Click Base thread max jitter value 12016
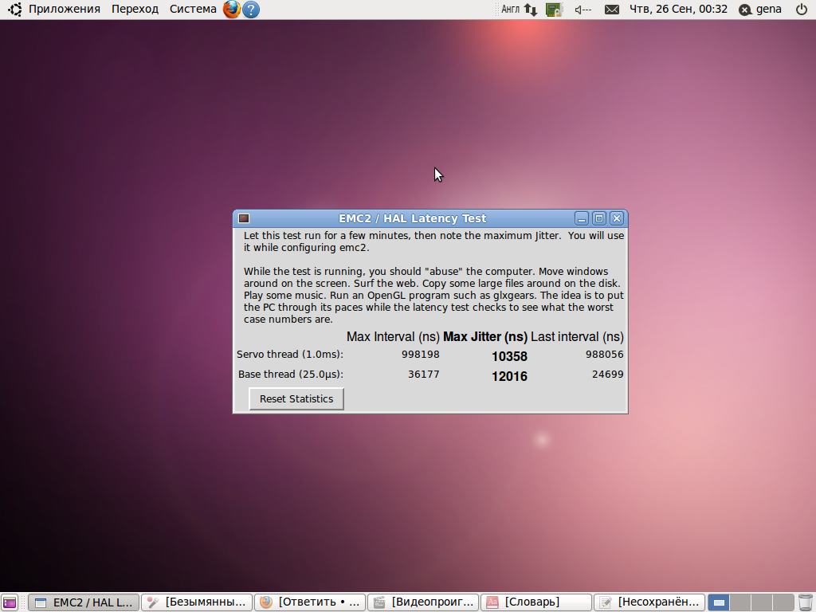This screenshot has width=816, height=612. click(x=509, y=376)
